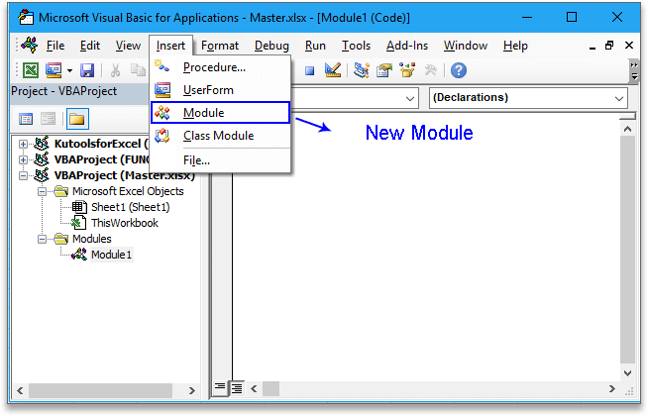Open the Help menu
Screen dimensions: 648x416
tap(515, 46)
